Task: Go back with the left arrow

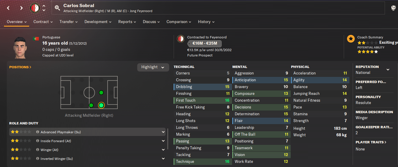Action: pyautogui.click(x=8, y=8)
